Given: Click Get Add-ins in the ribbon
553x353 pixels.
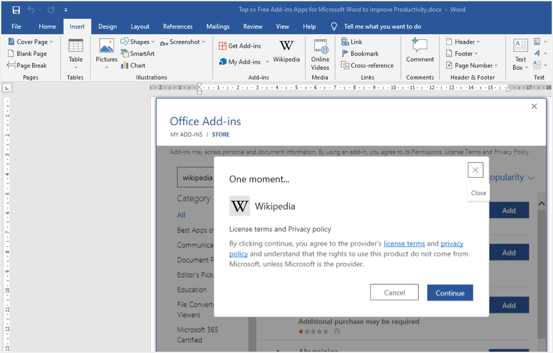Looking at the screenshot, I should [x=240, y=46].
